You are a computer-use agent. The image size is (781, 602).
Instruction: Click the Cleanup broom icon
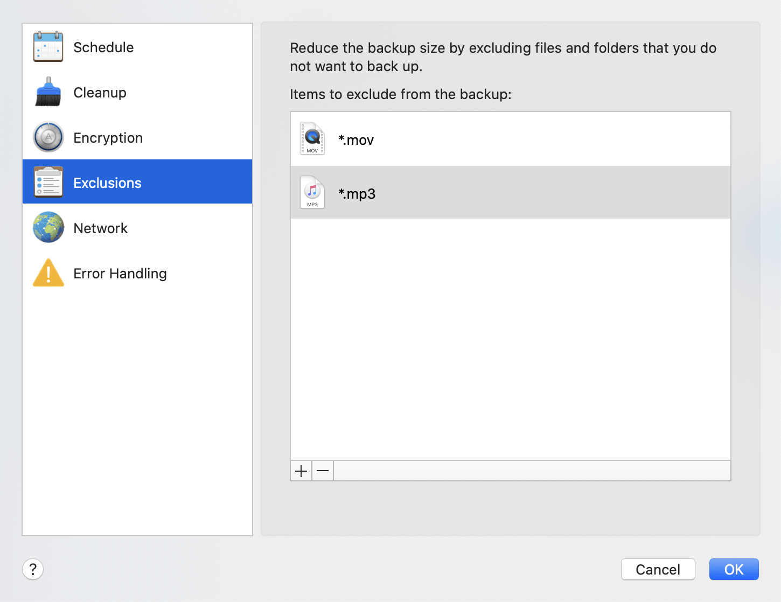(x=48, y=92)
